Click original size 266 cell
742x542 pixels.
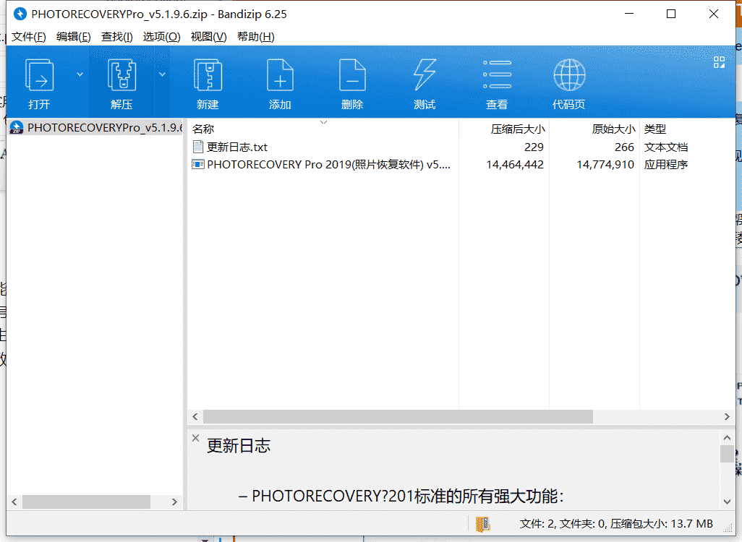[x=624, y=147]
